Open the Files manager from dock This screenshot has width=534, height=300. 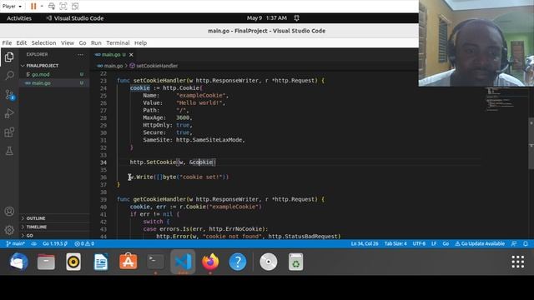[x=46, y=262]
